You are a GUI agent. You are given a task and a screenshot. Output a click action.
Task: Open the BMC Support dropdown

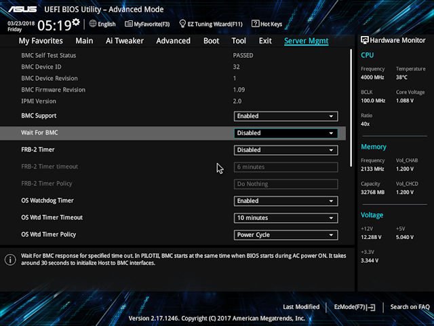click(x=285, y=116)
